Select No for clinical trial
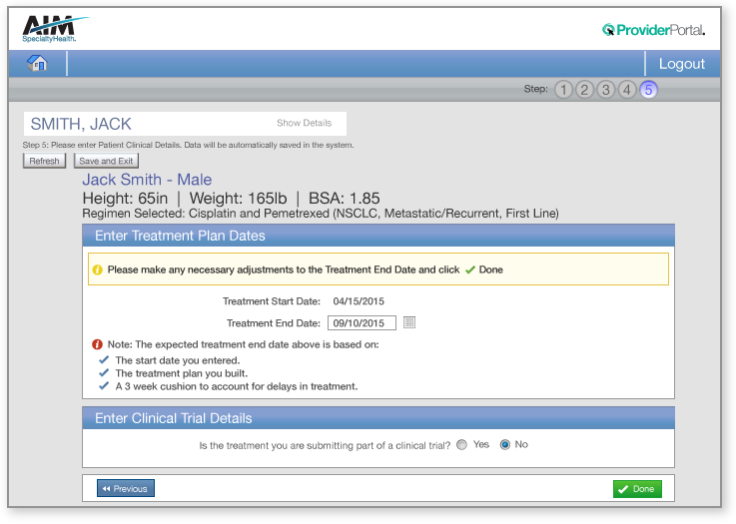 click(x=505, y=445)
